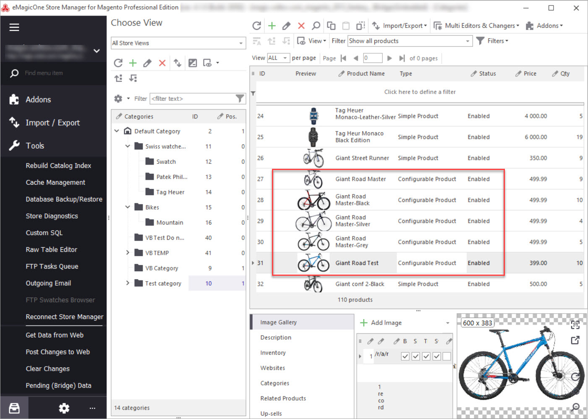Select the Giant Road Master-Black thumbnail
588x419 pixels.
[x=314, y=200]
